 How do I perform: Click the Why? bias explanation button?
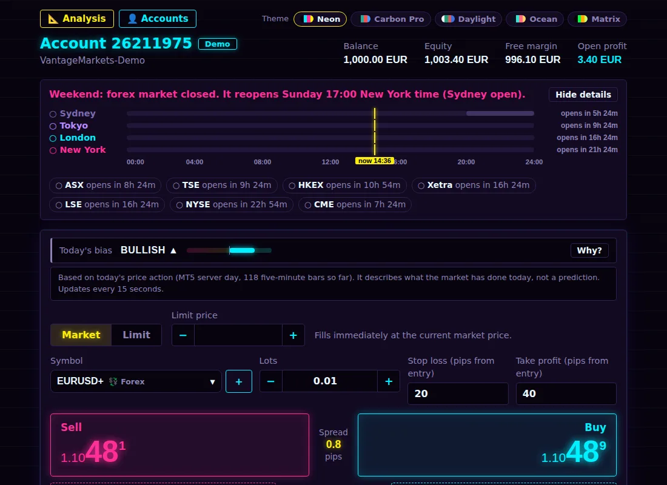point(589,250)
